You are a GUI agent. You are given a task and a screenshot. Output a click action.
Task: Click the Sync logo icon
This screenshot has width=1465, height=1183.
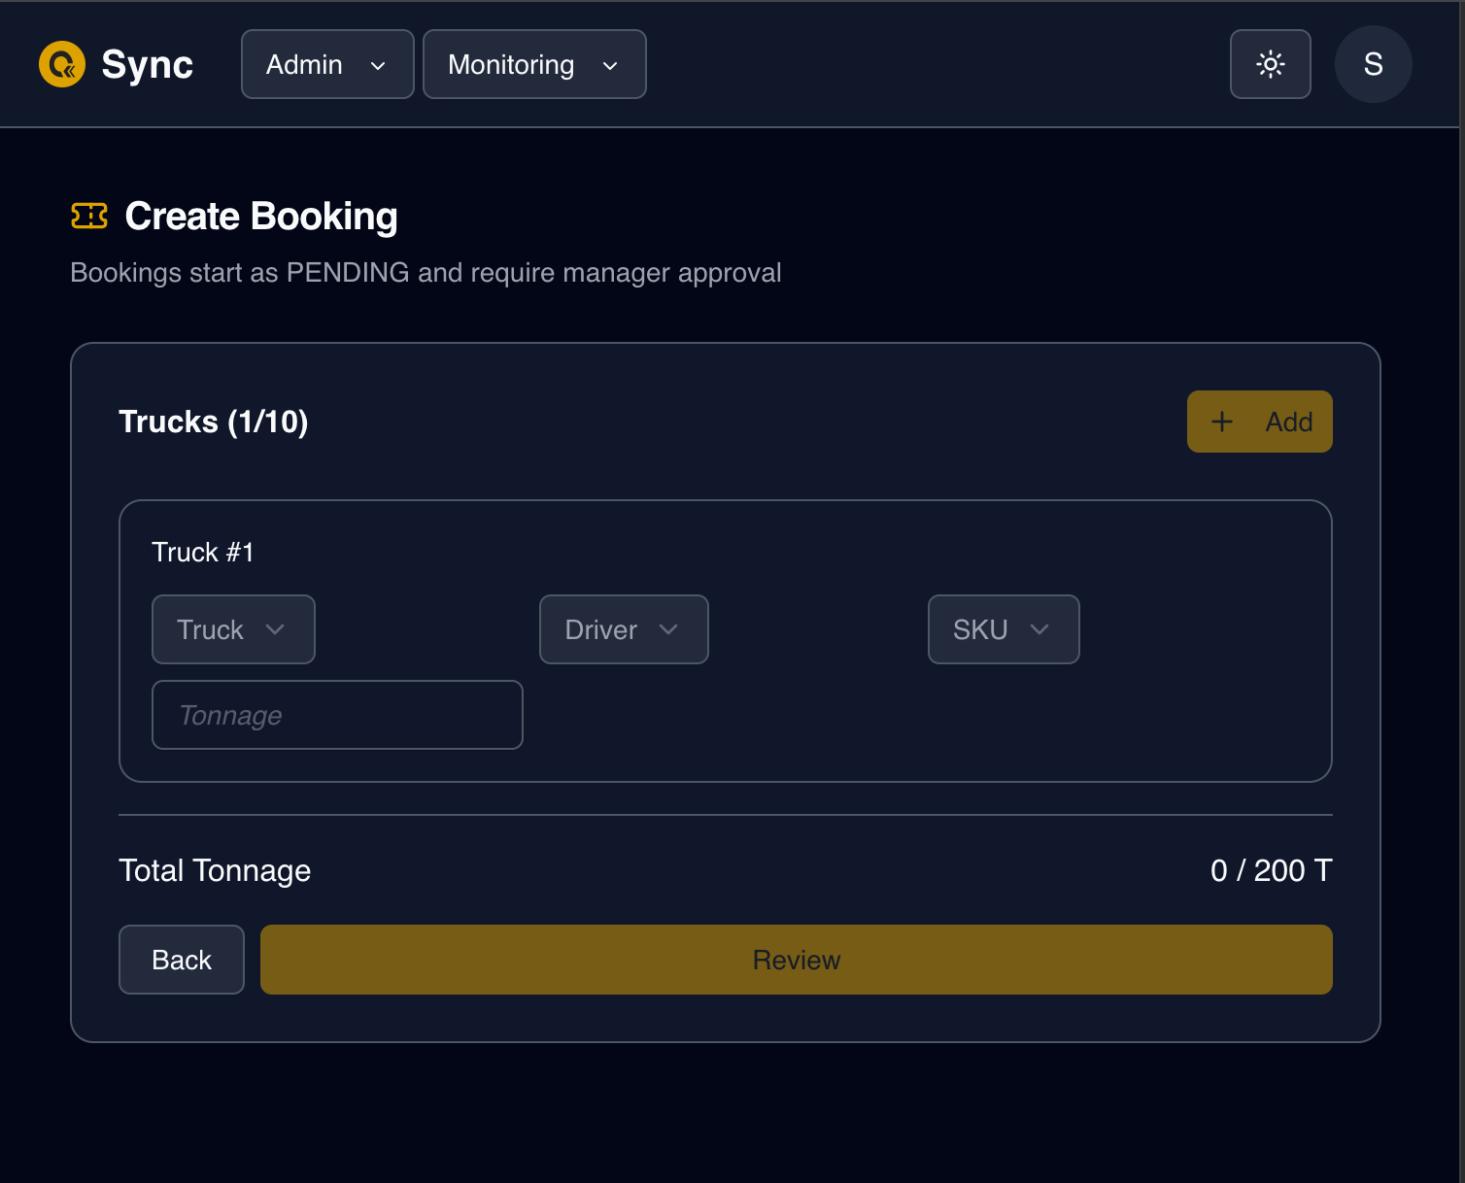pos(62,64)
